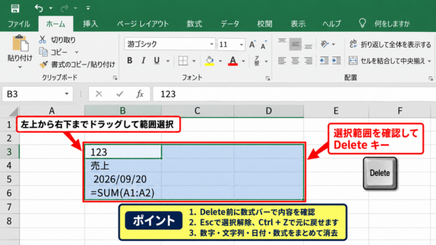Toggle Italic formatting

pyautogui.click(x=143, y=61)
